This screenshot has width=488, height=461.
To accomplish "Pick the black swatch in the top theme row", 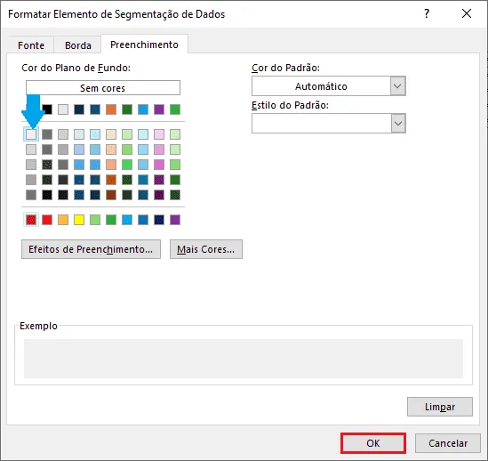I will [x=47, y=109].
